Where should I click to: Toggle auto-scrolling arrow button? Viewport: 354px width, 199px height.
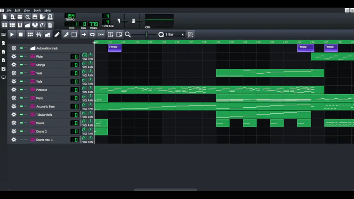(83, 35)
